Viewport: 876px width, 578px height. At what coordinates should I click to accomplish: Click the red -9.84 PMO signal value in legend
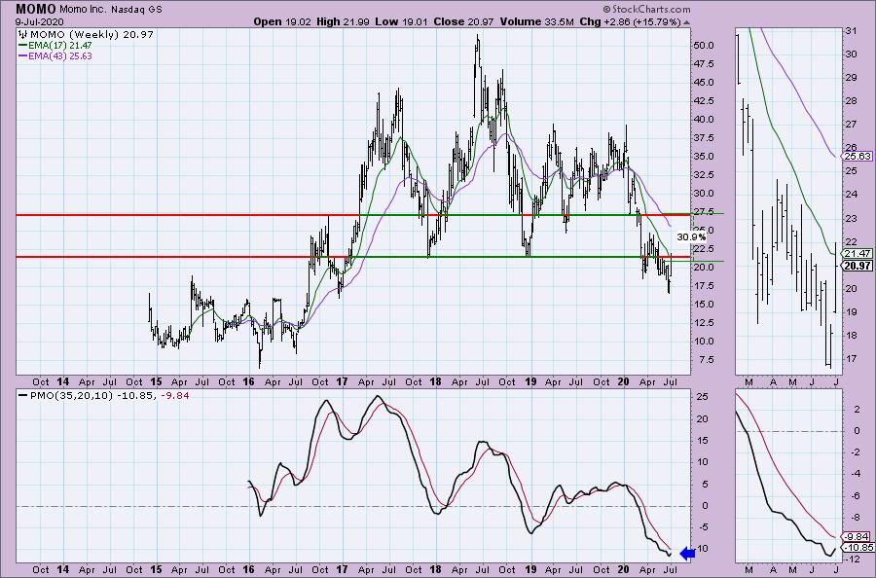pos(175,395)
